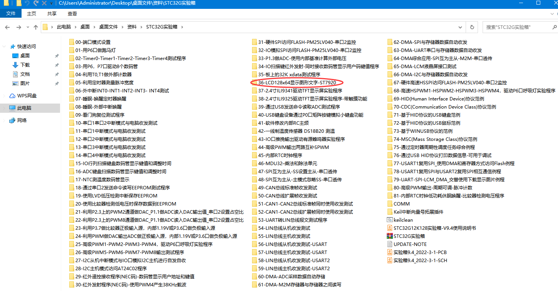Go forward with the forward arrow
The width and height of the screenshot is (558, 291).
coord(18,27)
